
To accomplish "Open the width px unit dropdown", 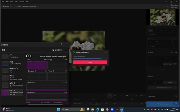I will 160,42.
